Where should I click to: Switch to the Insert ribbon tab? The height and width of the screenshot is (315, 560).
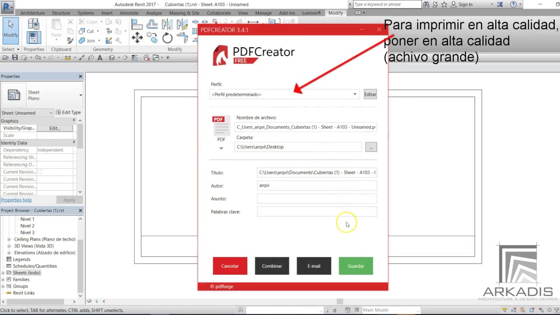[x=107, y=13]
